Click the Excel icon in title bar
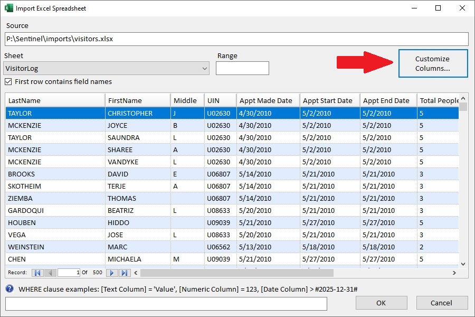This screenshot has width=475, height=317. pos(9,8)
